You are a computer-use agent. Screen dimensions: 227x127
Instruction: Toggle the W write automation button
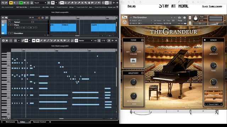pyautogui.click(x=24, y=3)
